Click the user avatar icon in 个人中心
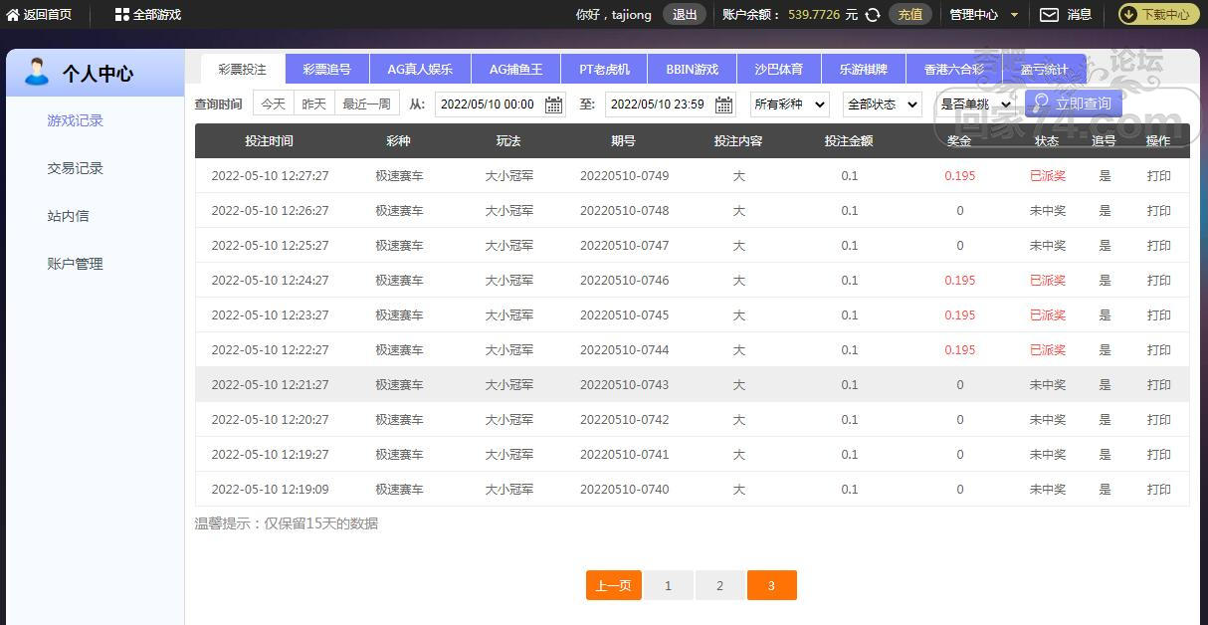The image size is (1208, 625). [x=37, y=72]
